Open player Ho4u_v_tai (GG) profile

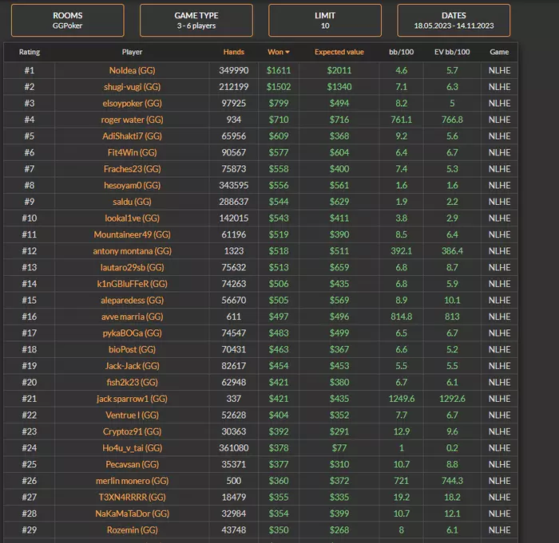tap(132, 447)
